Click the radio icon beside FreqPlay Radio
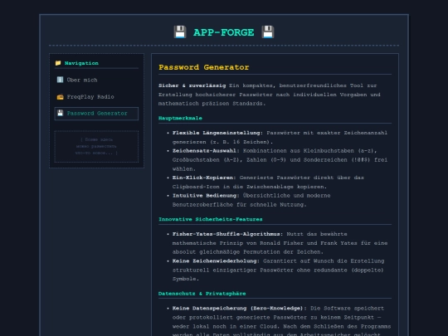This screenshot has height=336, width=448. [x=60, y=97]
